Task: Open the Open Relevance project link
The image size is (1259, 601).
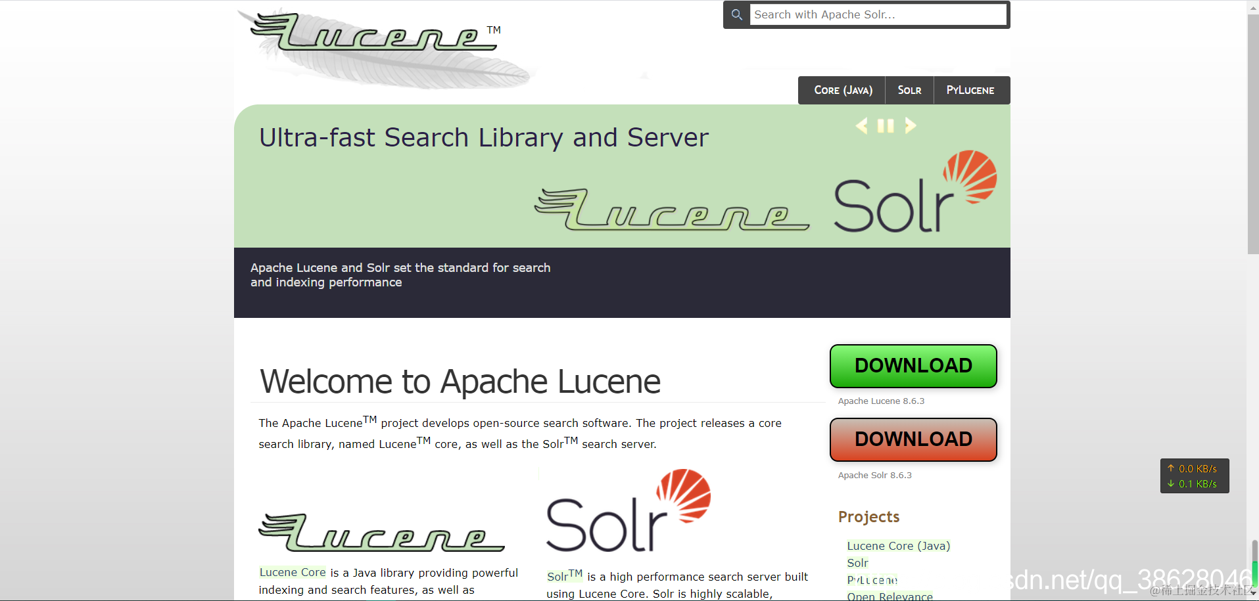Action: [890, 596]
